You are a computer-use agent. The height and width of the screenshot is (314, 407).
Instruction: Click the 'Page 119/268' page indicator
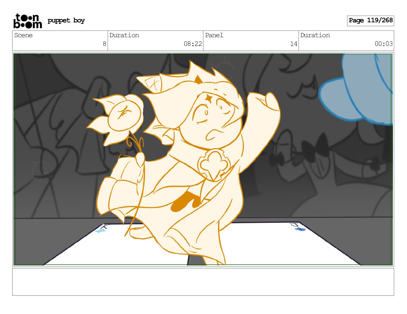(371, 21)
